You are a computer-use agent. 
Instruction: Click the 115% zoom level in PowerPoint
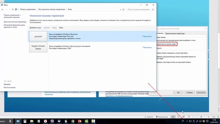click(x=213, y=117)
